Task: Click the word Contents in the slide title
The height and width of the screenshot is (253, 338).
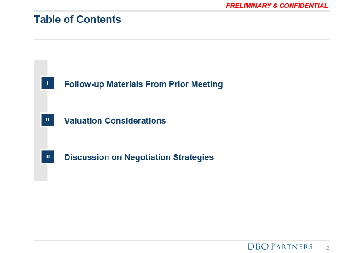Action: pos(101,20)
